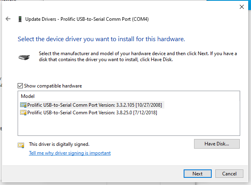The width and height of the screenshot is (251, 185).
Task: Click the digitally signed certificate icon
Action: coord(21,145)
